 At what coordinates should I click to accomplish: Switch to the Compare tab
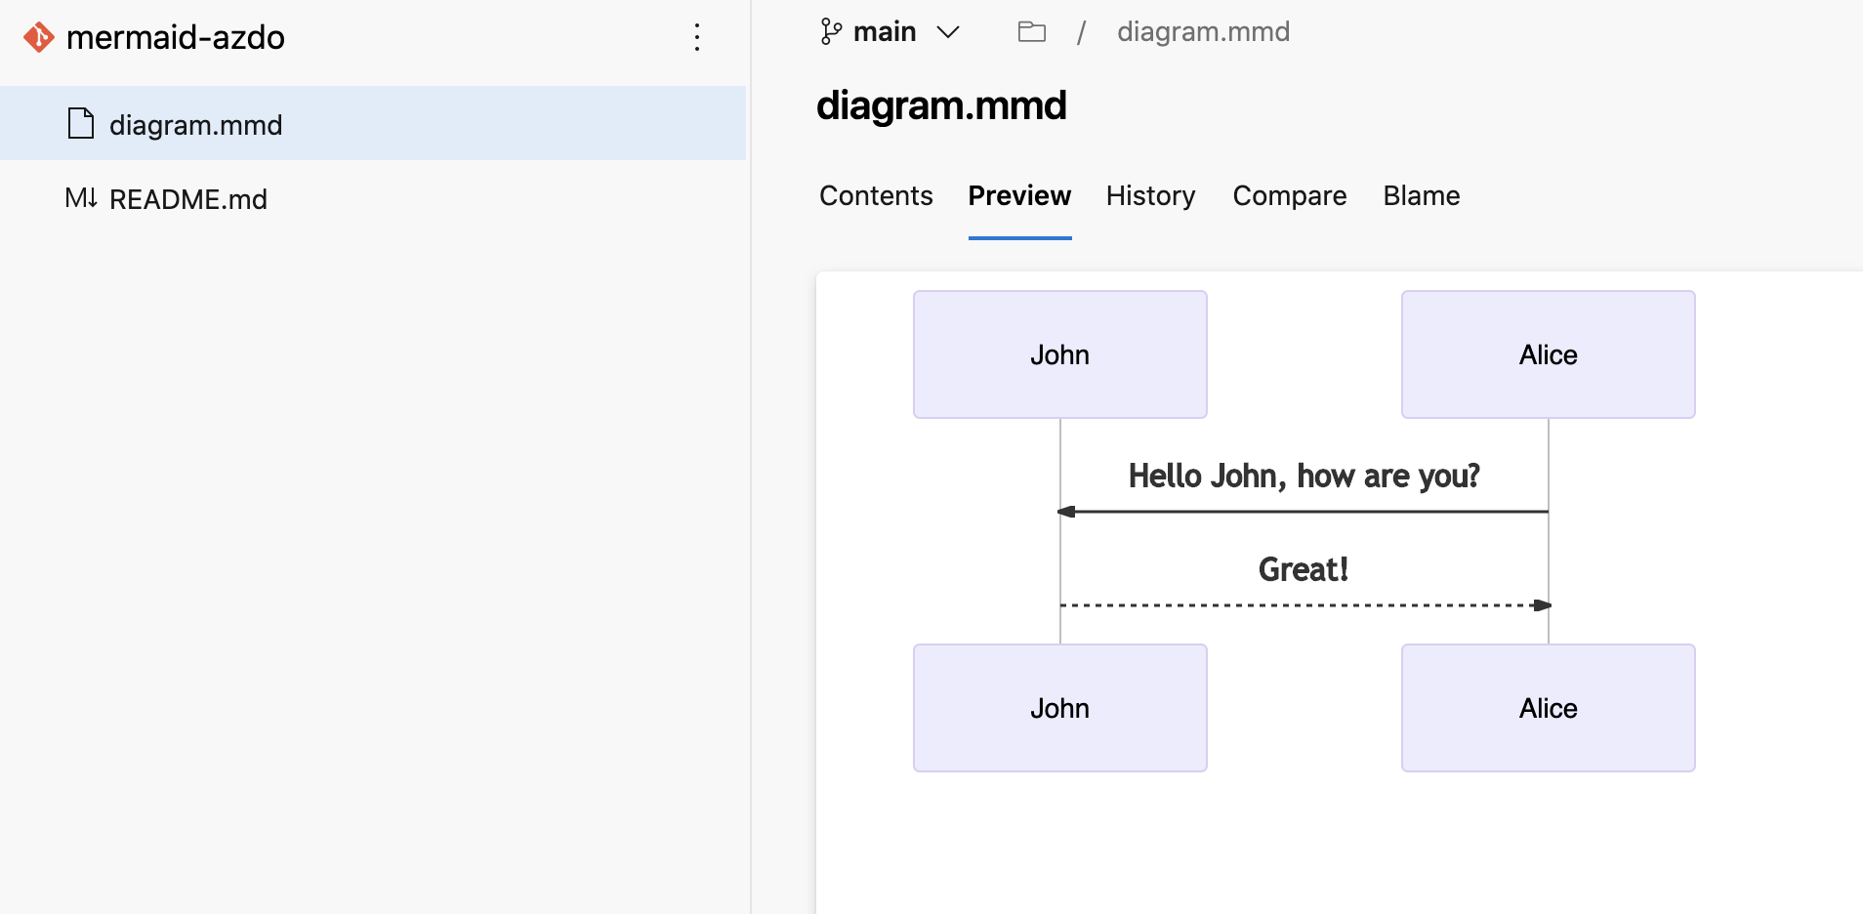[x=1290, y=196]
